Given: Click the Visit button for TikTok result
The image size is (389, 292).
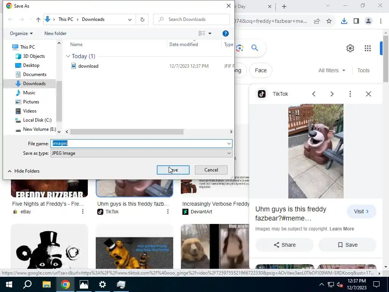Looking at the screenshot, I should (362, 211).
